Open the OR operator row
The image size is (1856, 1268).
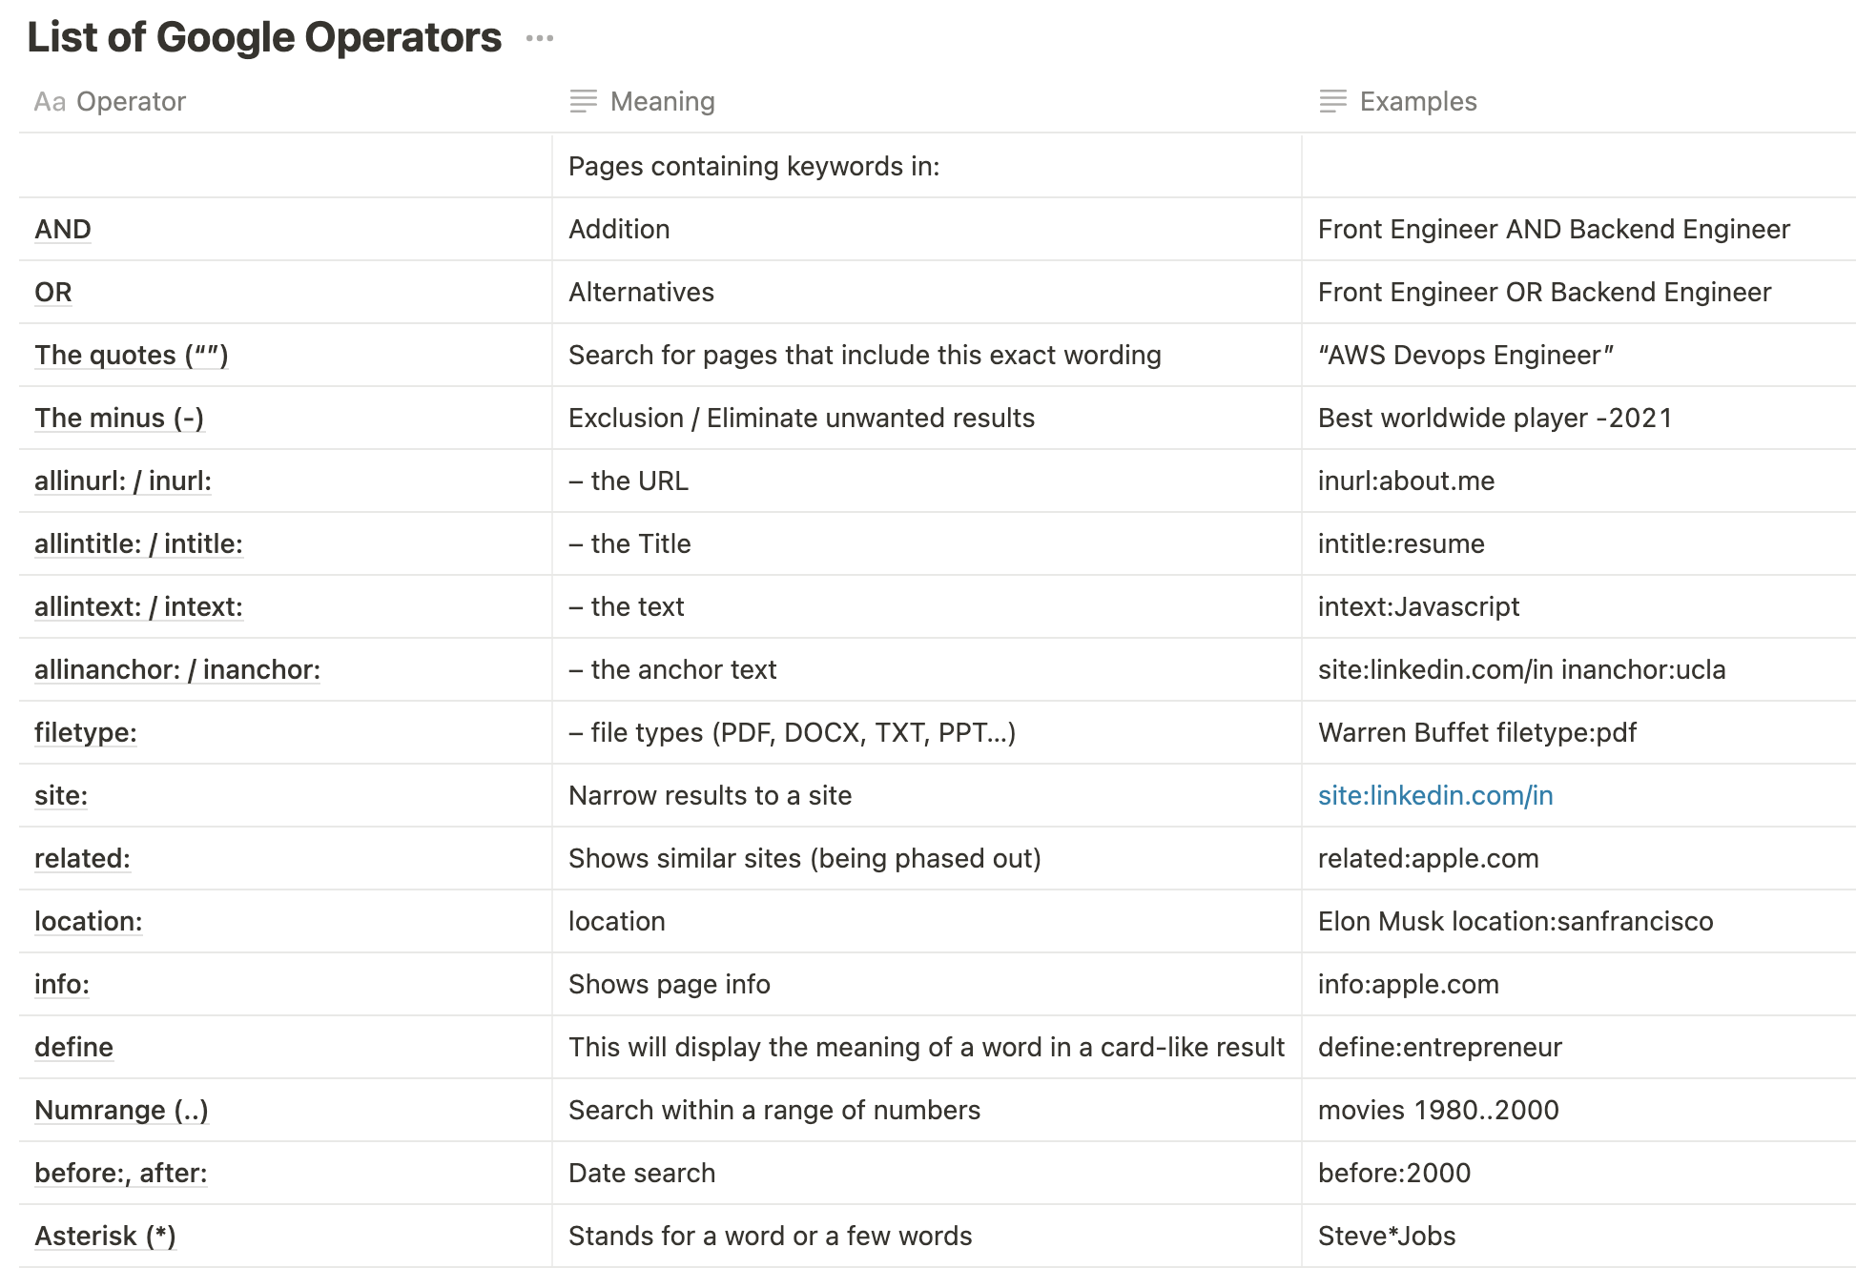coord(53,293)
